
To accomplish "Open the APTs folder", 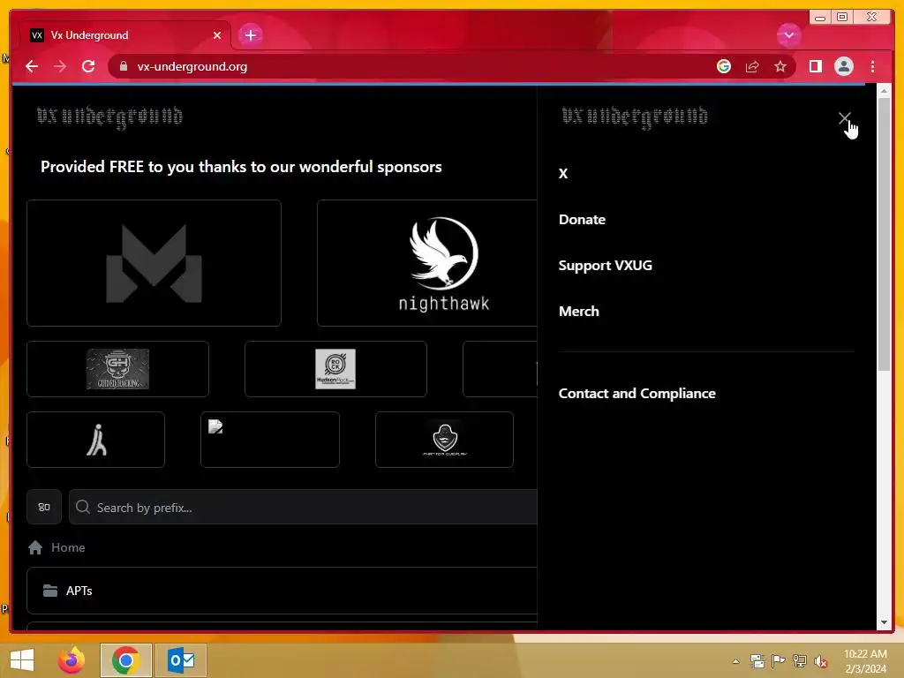I will pos(282,591).
